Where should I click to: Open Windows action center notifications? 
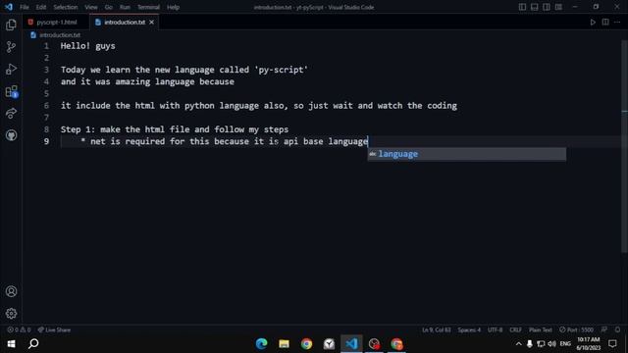click(612, 344)
